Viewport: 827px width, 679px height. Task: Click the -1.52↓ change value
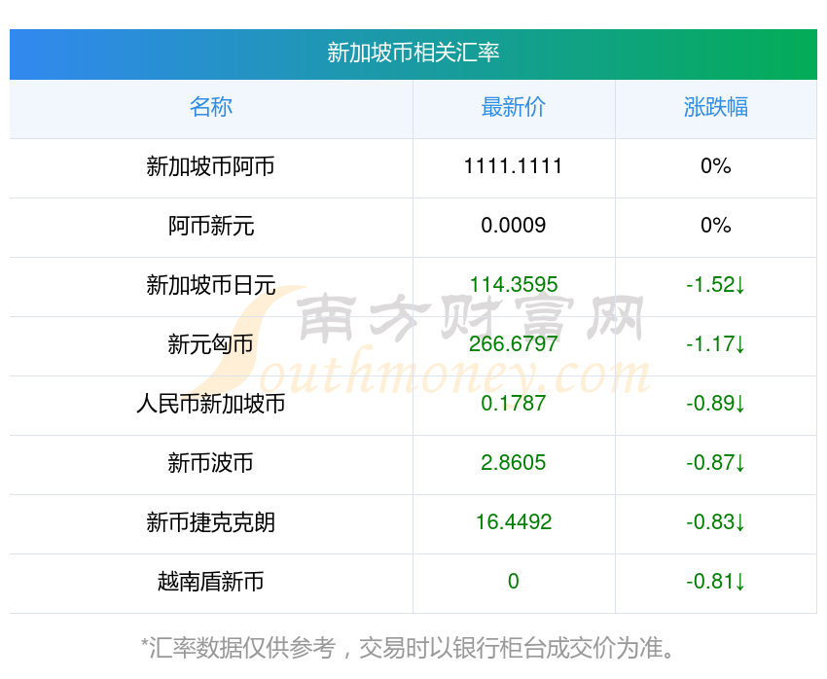(x=716, y=285)
